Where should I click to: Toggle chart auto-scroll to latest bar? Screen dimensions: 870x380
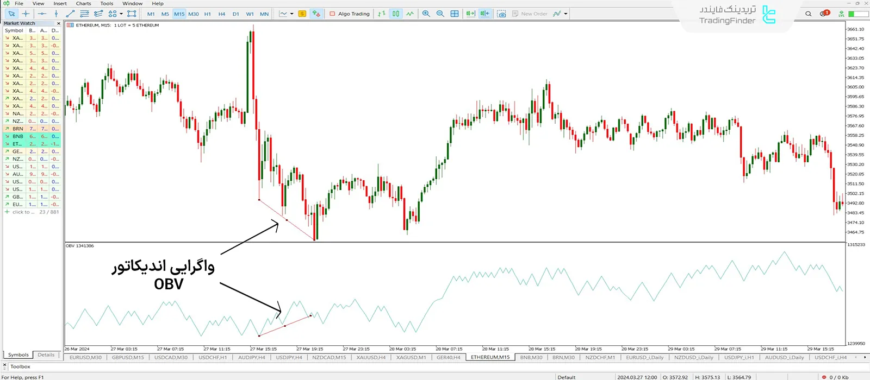pos(471,14)
